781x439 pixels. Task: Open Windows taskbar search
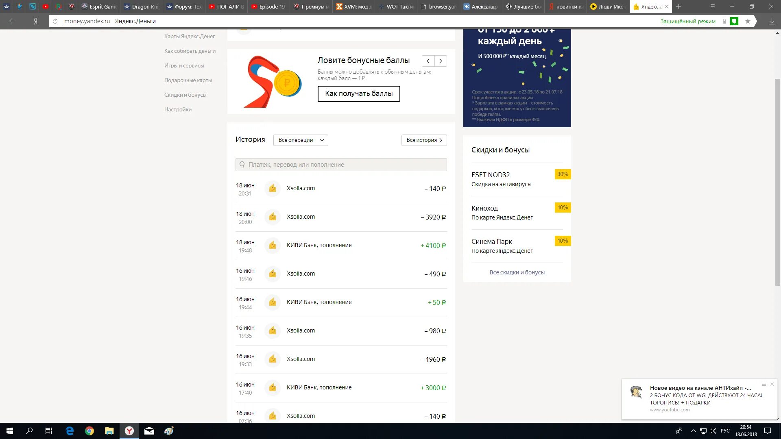point(29,431)
